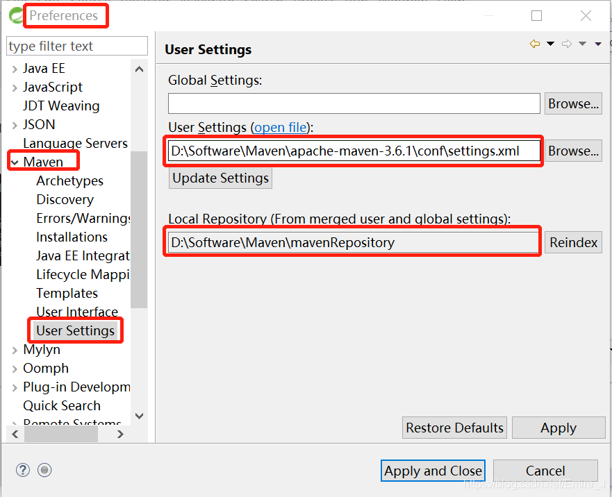Open the 'open file' link
The height and width of the screenshot is (497, 612).
[x=280, y=127]
